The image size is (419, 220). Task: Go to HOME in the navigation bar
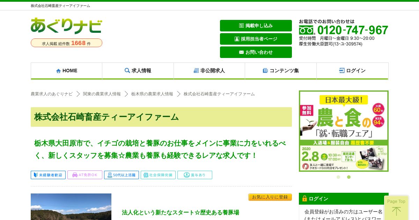coord(66,71)
